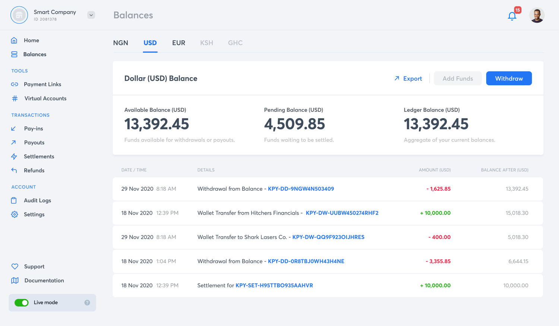The width and height of the screenshot is (559, 326).
Task: Click the Export link
Action: [413, 78]
